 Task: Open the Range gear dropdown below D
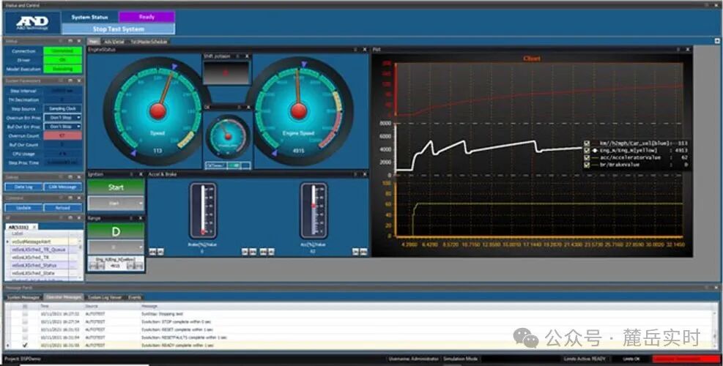(x=116, y=247)
